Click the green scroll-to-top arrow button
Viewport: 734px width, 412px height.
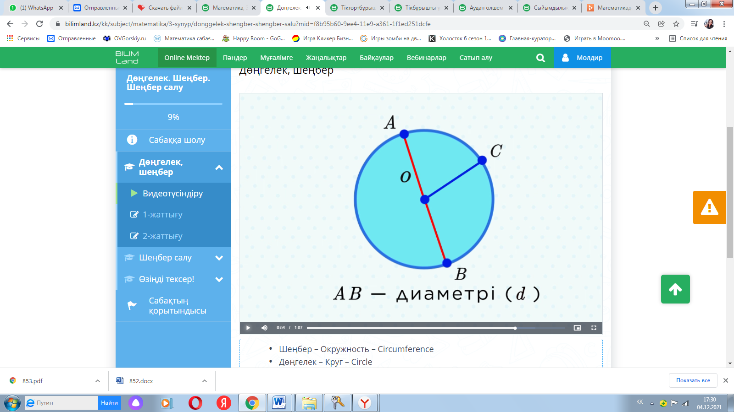tap(675, 289)
